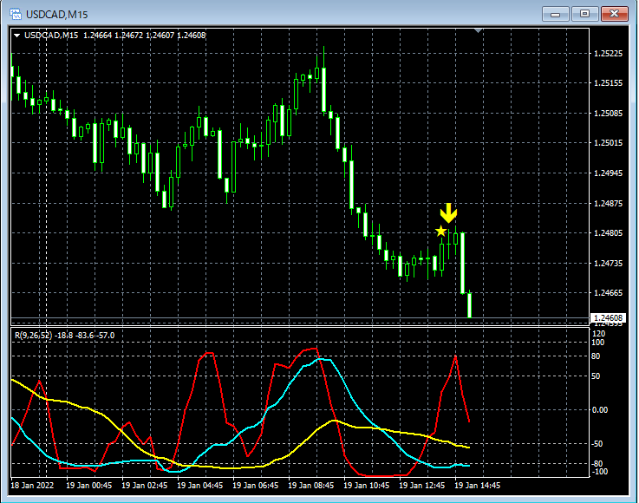Click the current price label 1.24608
This screenshot has height=503, width=639.
[608, 318]
